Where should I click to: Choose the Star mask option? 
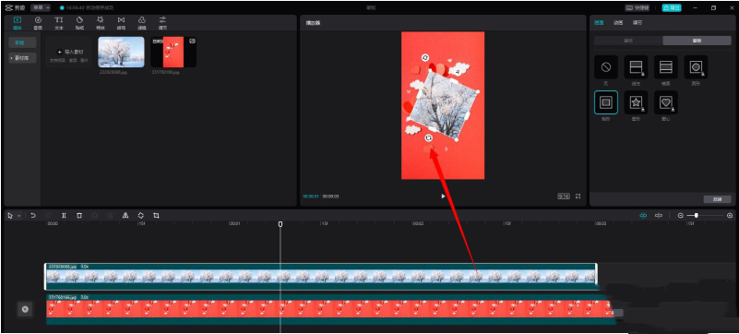(x=636, y=102)
